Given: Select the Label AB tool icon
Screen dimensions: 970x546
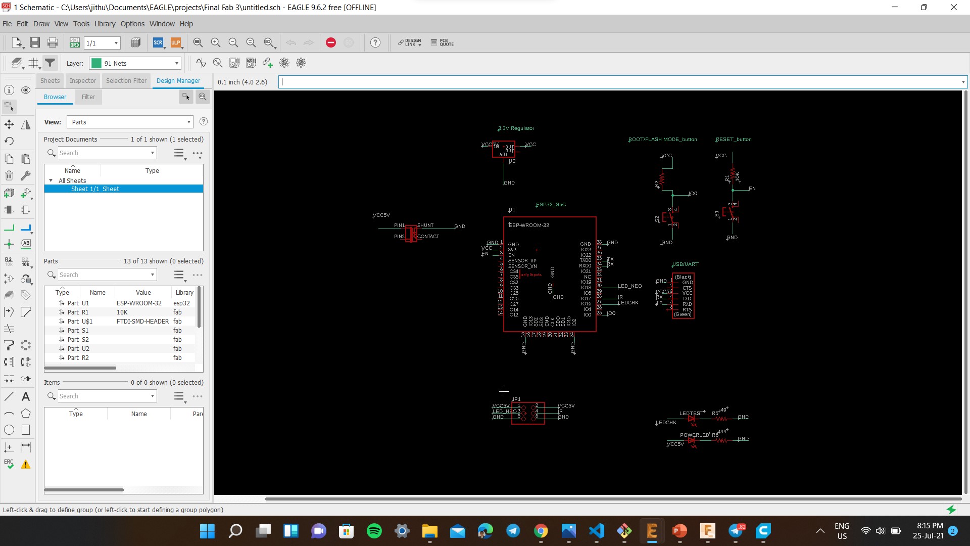Looking at the screenshot, I should (x=26, y=244).
